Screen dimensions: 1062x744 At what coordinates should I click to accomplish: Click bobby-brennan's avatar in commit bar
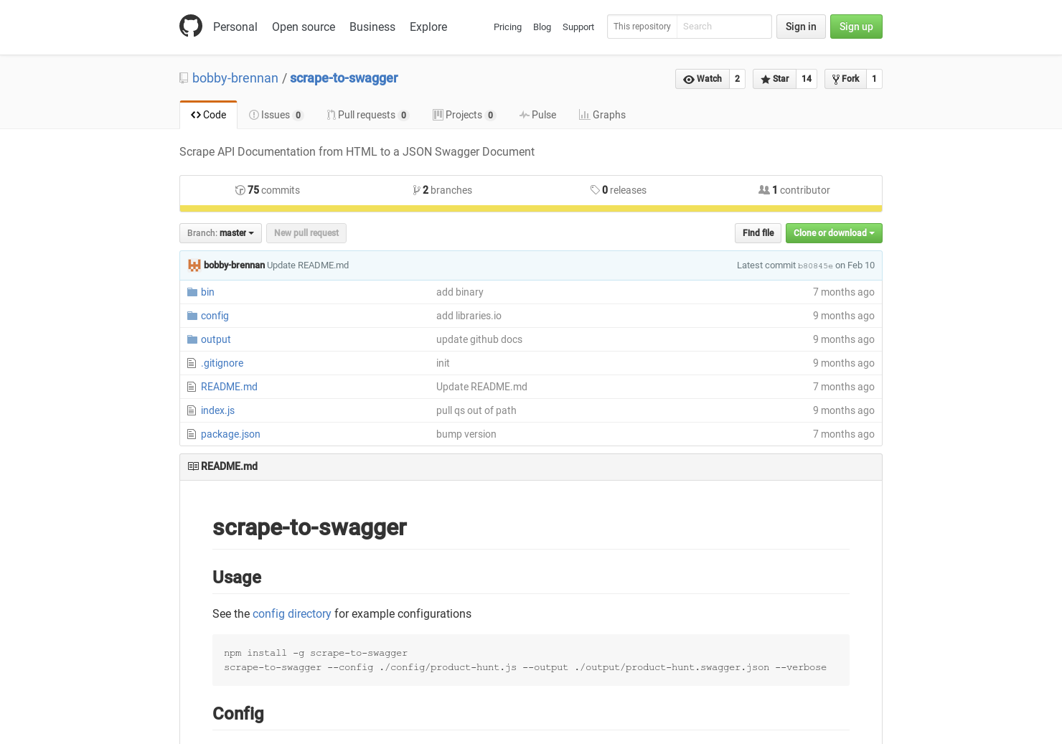click(x=194, y=265)
